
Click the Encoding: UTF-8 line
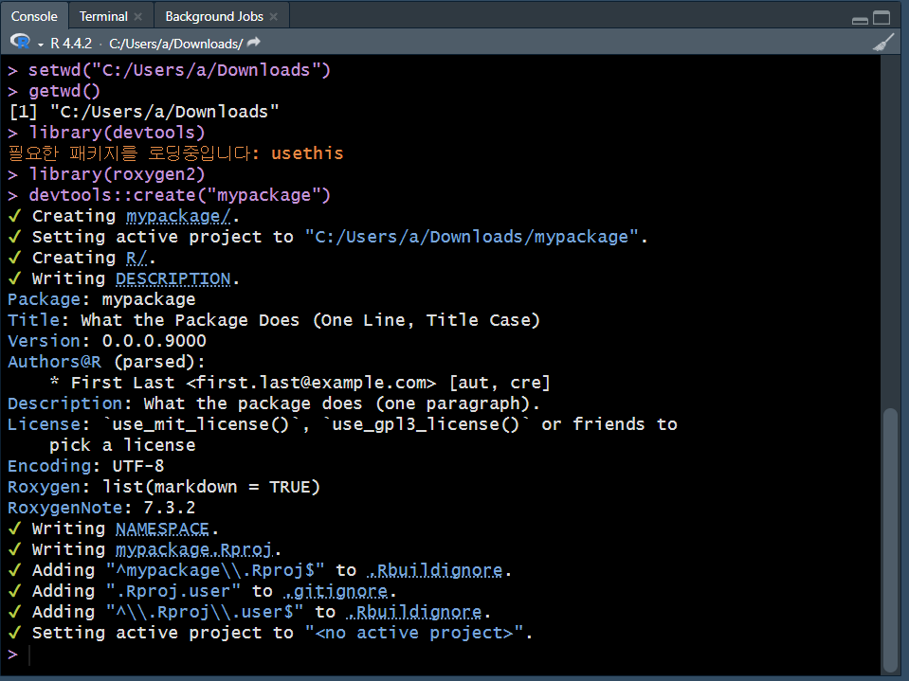click(86, 466)
